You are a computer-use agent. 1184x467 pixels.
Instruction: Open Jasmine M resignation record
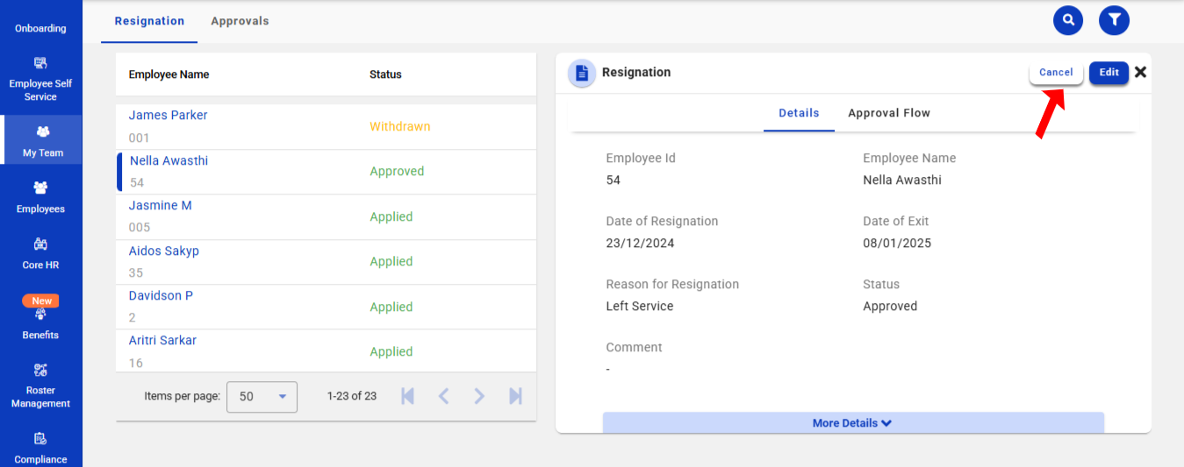coord(161,206)
